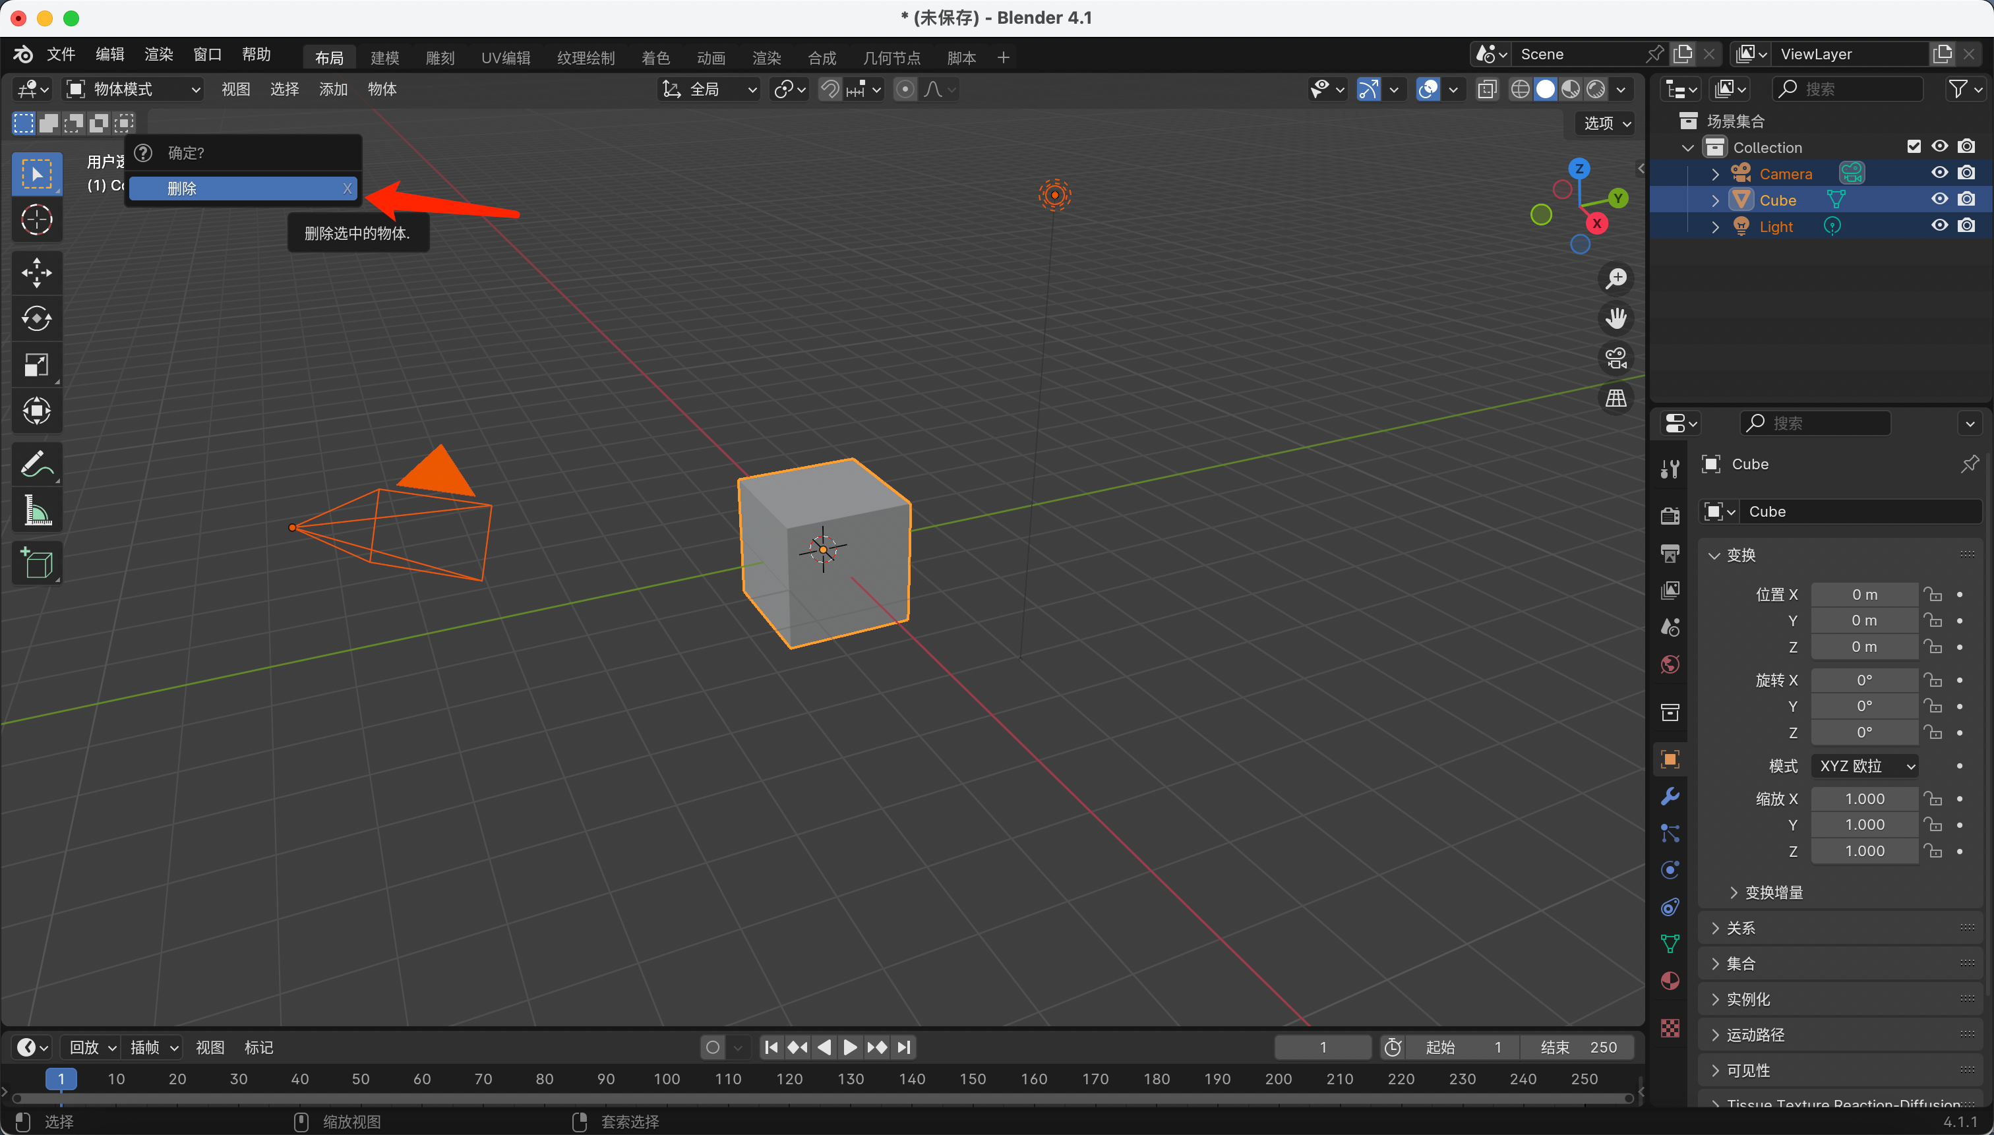The width and height of the screenshot is (1994, 1135).
Task: Click frame 100 on timeline ruler
Action: tap(667, 1079)
